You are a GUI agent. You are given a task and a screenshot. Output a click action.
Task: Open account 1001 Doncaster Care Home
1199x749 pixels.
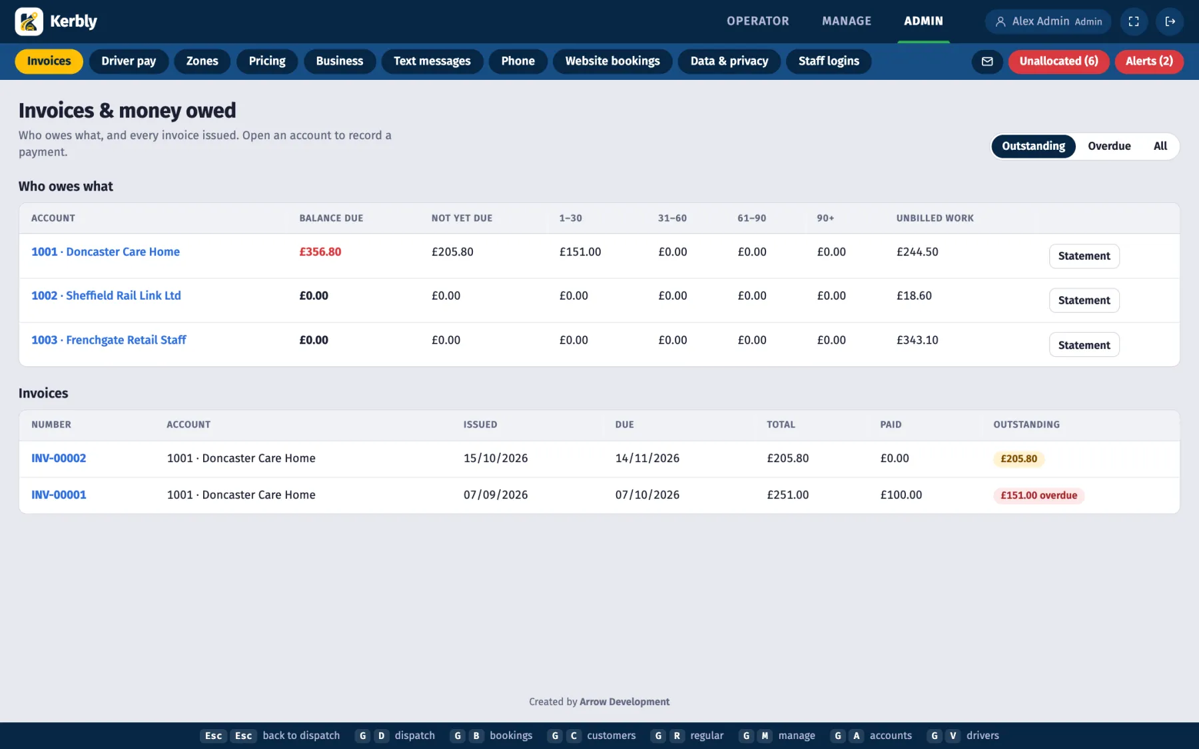105,252
